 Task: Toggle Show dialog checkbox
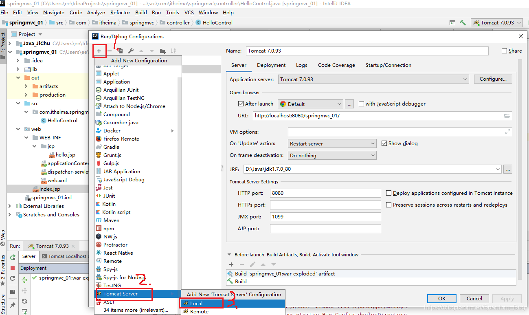click(384, 143)
